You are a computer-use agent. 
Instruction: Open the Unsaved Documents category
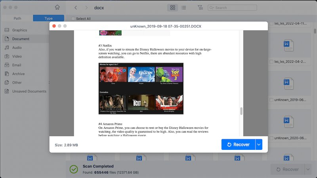pos(29,91)
